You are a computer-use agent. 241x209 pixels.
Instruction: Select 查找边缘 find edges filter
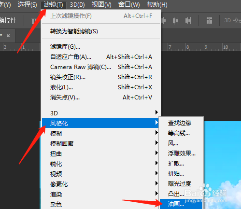click(181, 123)
